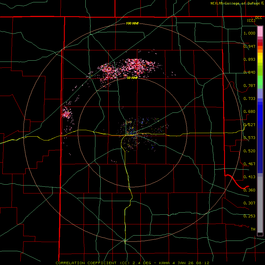Screen dimensions: 265x265
Task: Click the DCC label above the color scale
Action: pyautogui.click(x=259, y=18)
